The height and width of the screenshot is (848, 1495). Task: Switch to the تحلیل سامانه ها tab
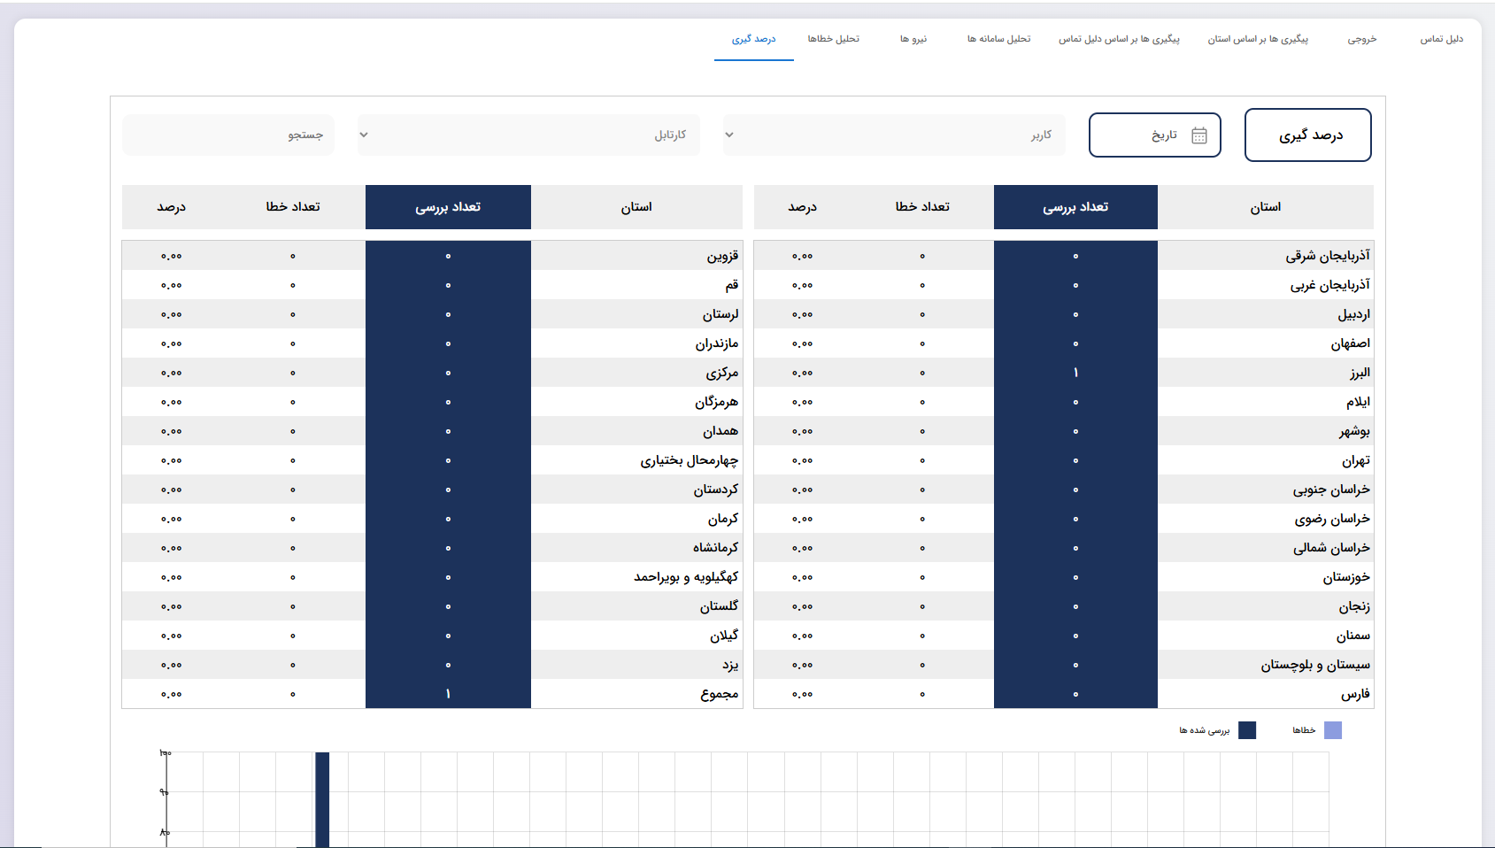[998, 39]
